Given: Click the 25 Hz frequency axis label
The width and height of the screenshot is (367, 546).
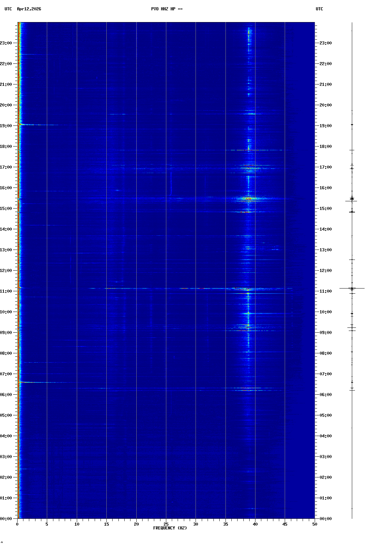Looking at the screenshot, I should tap(166, 524).
